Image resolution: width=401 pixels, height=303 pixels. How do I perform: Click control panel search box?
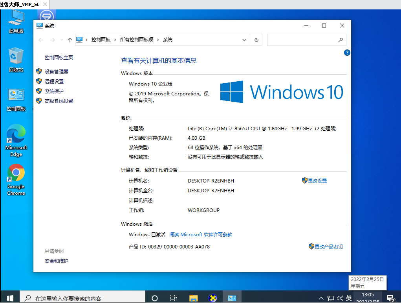pos(306,40)
